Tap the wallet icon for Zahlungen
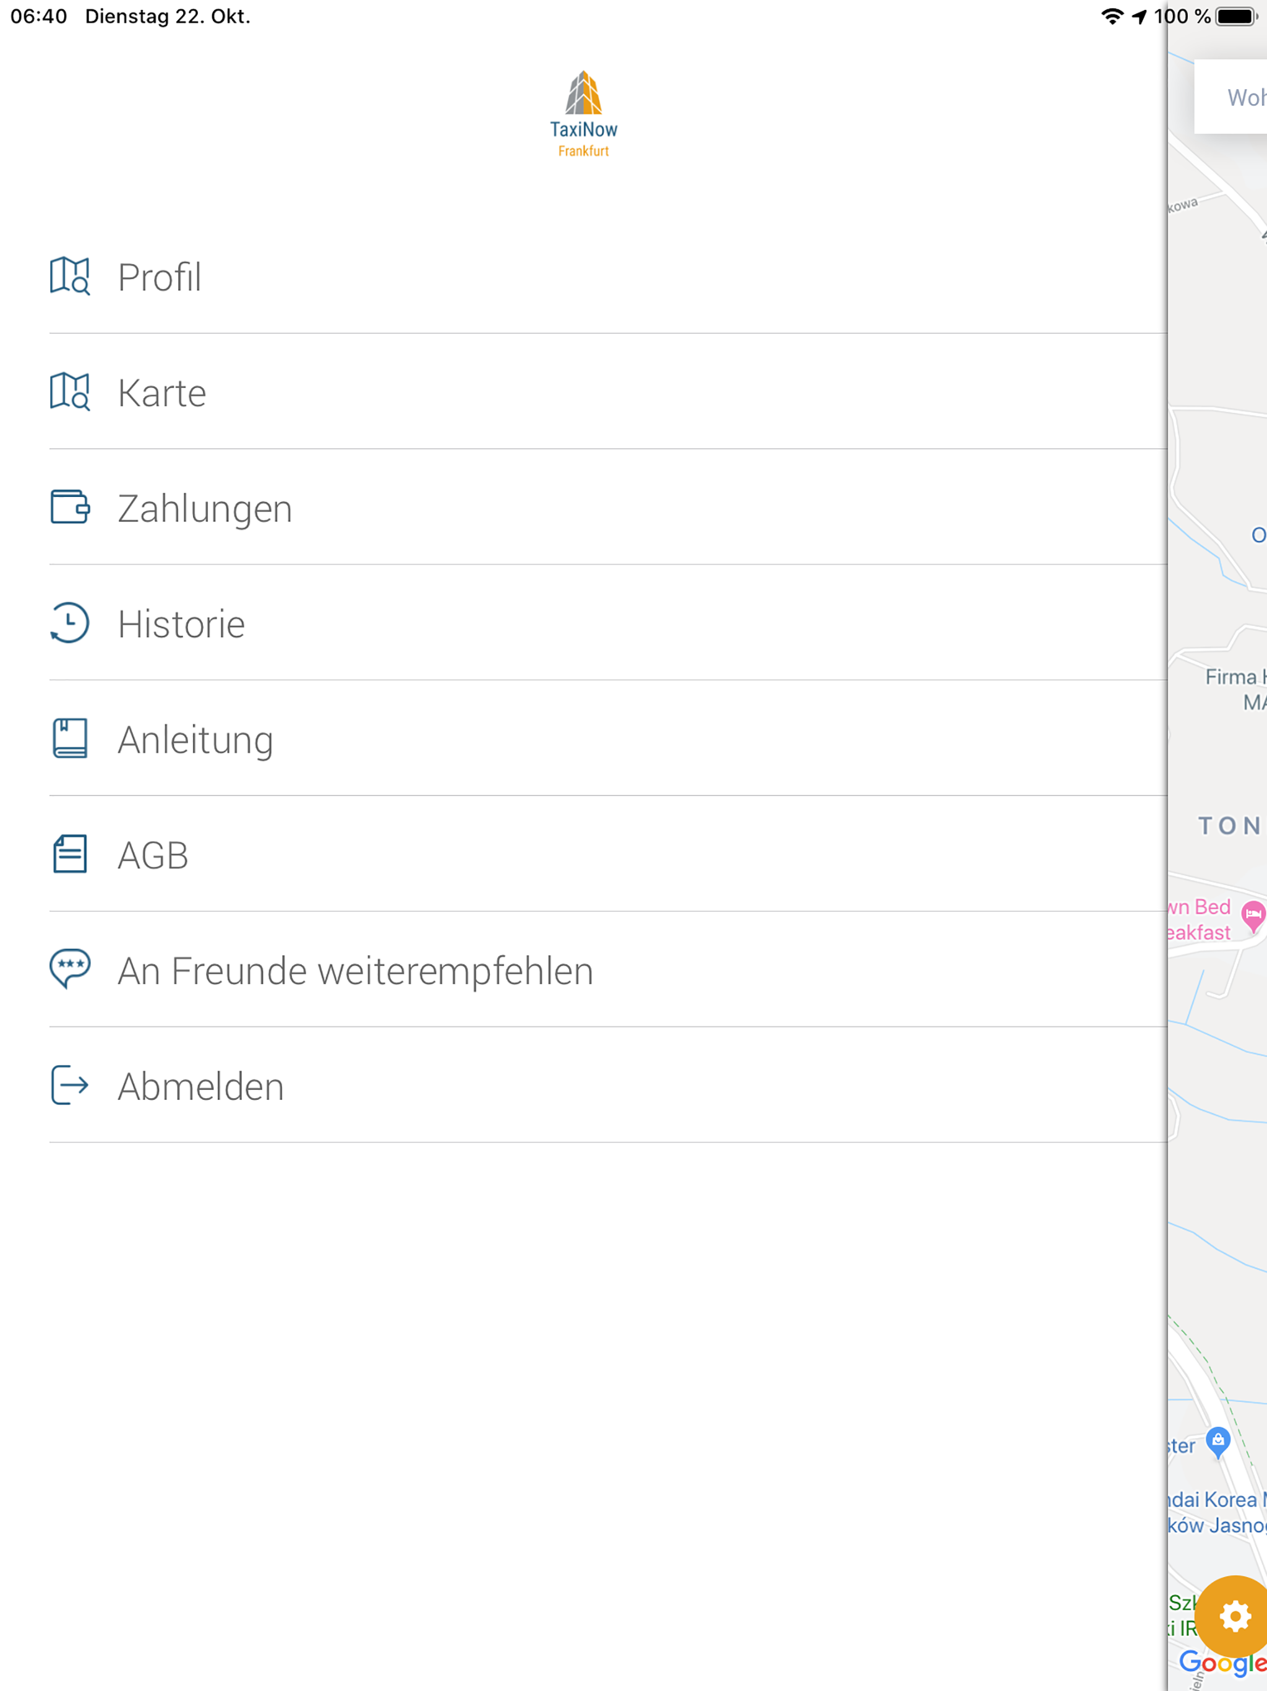Viewport: 1267px width, 1691px height. 69,508
